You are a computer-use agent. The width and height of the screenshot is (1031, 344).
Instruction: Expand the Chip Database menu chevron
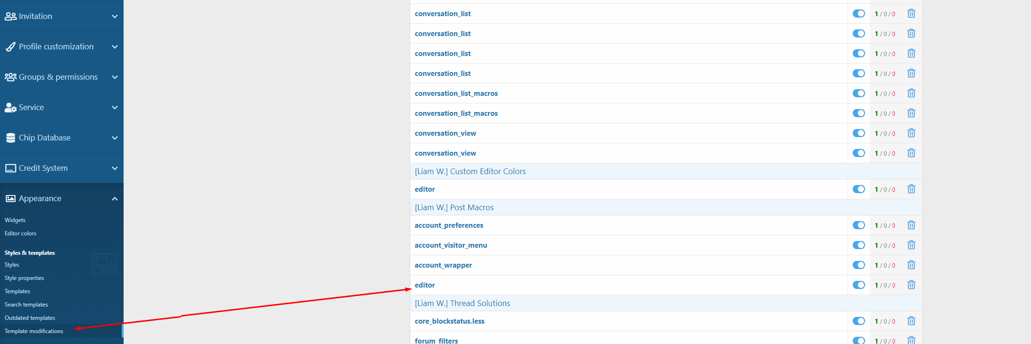pyautogui.click(x=115, y=138)
